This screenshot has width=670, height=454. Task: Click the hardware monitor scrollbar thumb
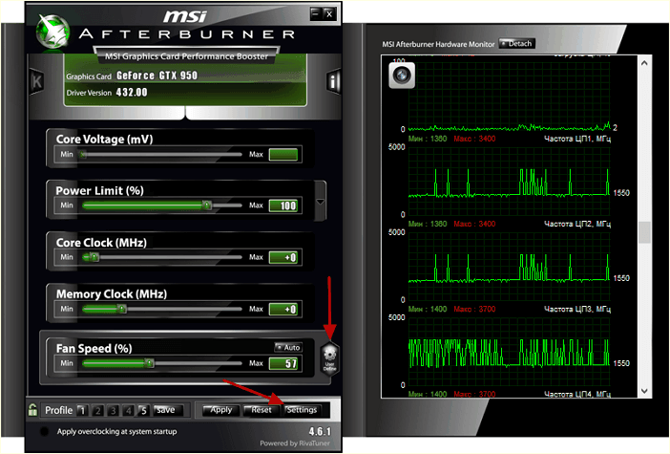(644, 232)
